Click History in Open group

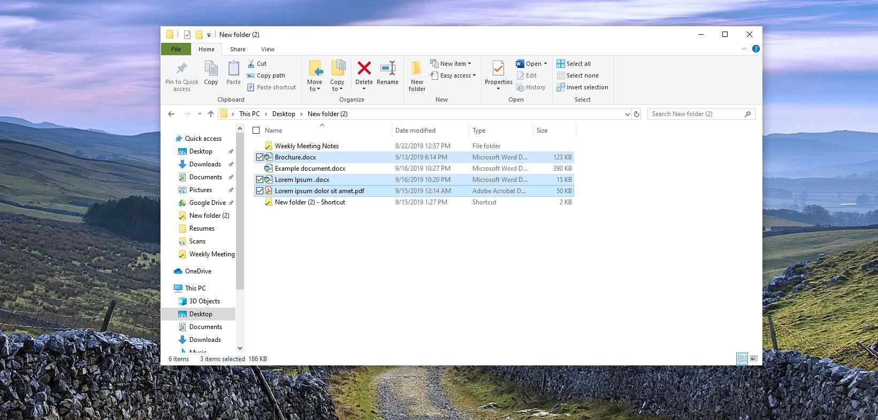(531, 87)
